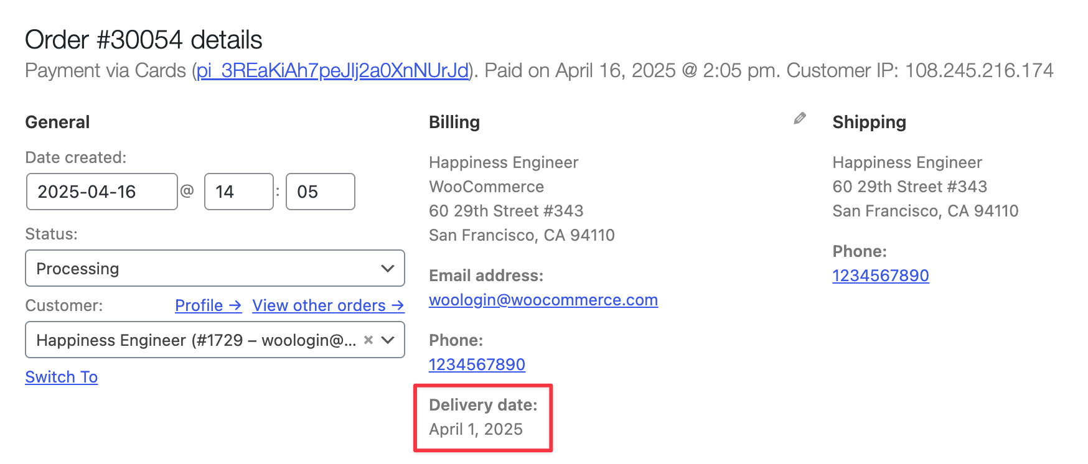Click the status dropdown chevron
This screenshot has height=464, width=1088.
(x=388, y=269)
